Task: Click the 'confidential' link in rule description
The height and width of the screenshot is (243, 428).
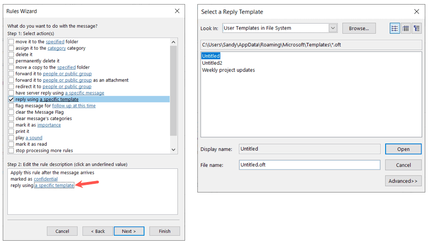Action: point(46,179)
